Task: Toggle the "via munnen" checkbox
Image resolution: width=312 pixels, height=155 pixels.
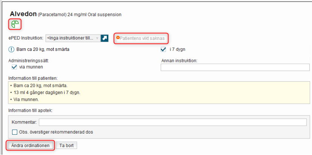Action: (15, 67)
